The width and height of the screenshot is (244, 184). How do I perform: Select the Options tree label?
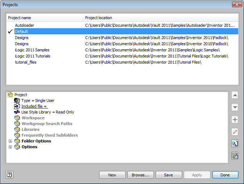(29, 147)
